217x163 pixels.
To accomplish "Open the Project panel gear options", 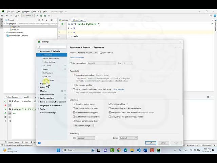I will click(52, 20).
